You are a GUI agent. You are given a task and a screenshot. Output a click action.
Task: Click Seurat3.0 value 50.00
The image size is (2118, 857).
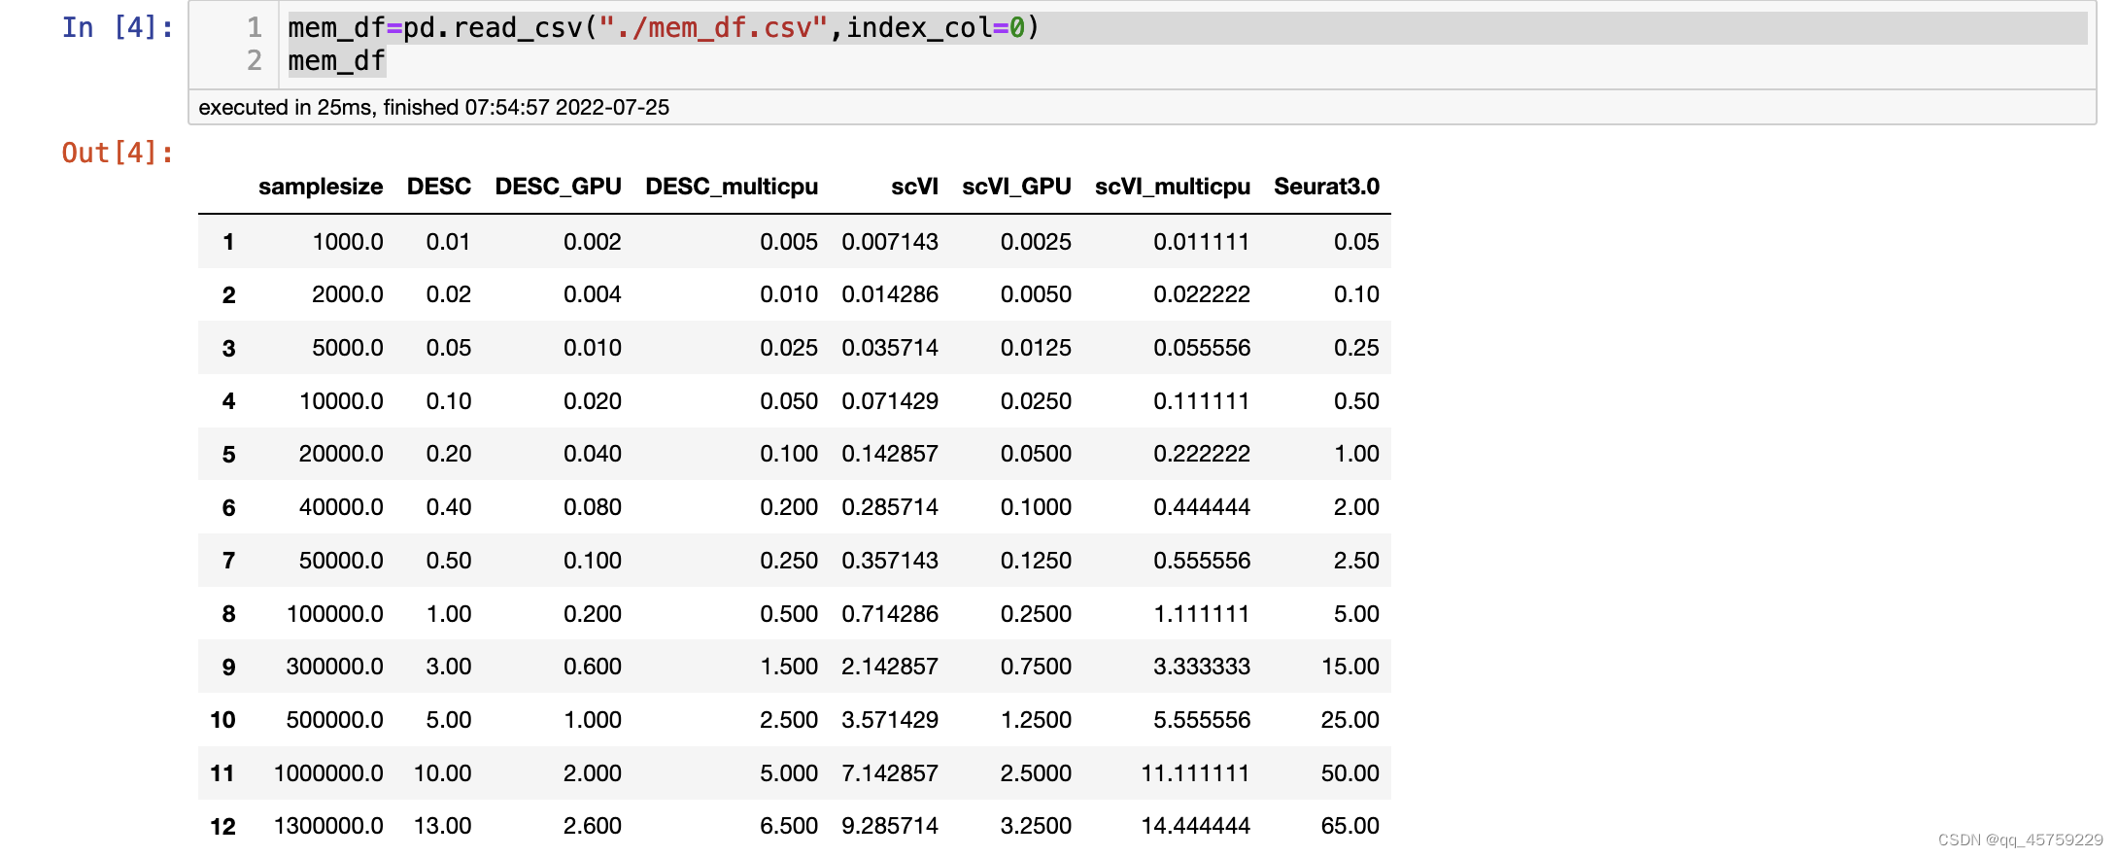1350,773
